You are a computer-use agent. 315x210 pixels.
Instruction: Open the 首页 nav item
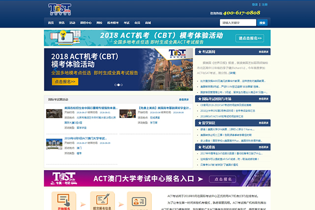click(x=51, y=23)
